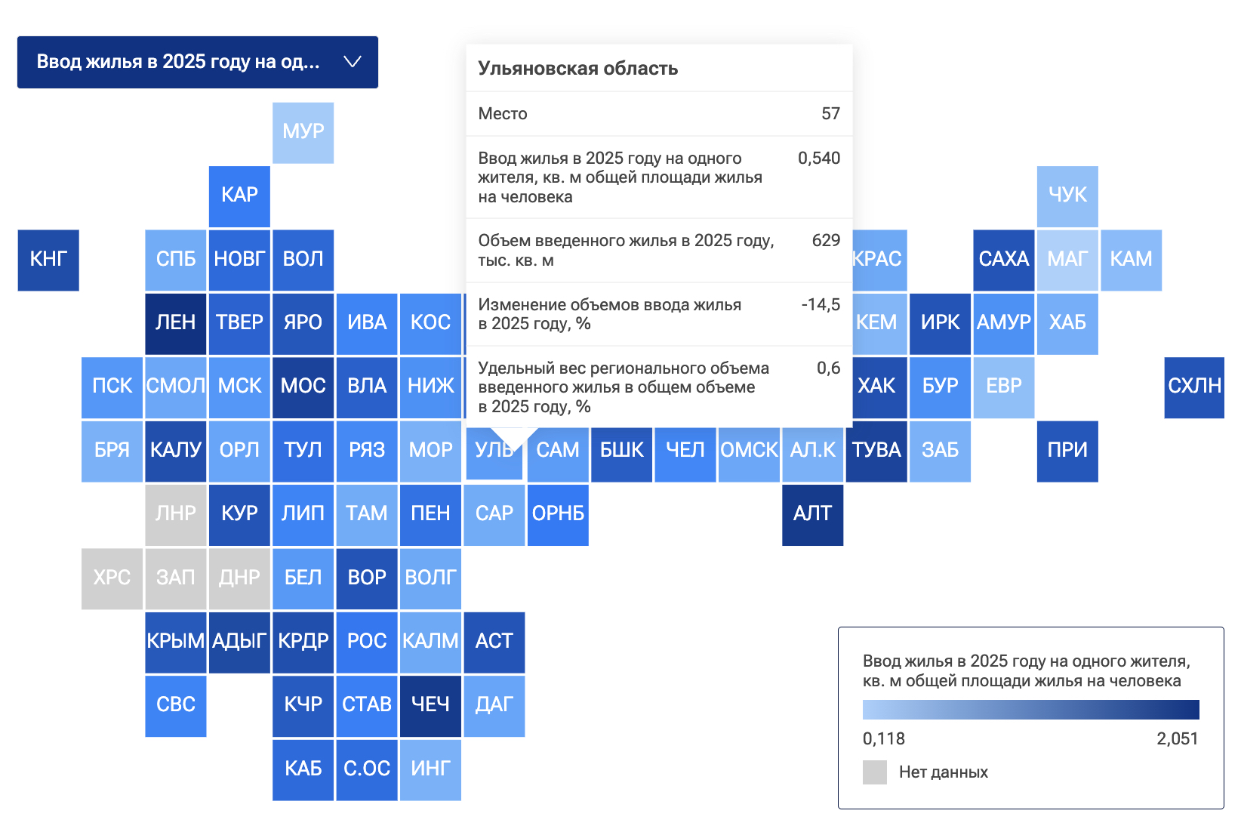Click the grey 'Нет данных' legend swatch

click(x=875, y=772)
